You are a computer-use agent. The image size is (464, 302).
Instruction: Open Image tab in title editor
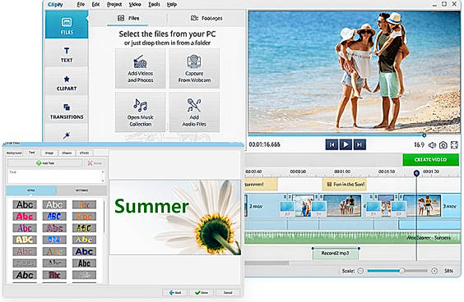coord(49,153)
